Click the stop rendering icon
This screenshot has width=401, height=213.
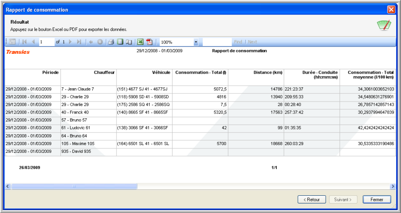coord(100,42)
